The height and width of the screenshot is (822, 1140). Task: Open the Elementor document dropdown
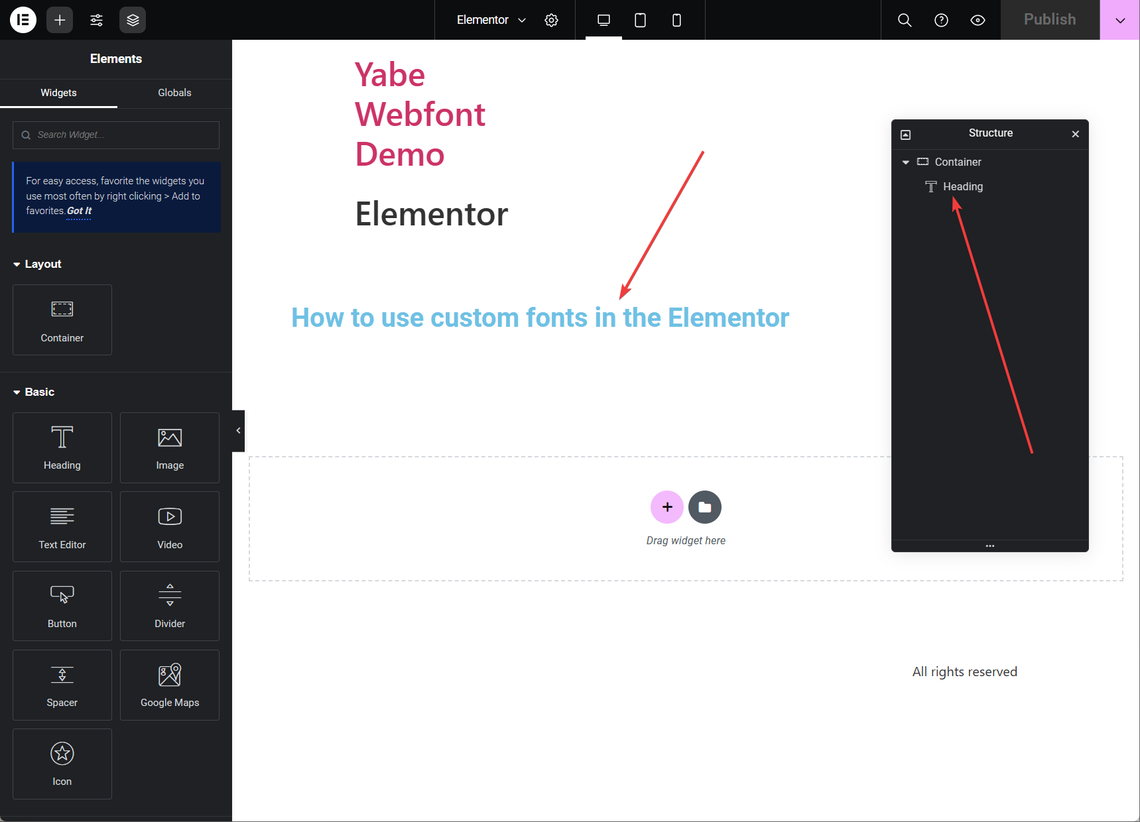point(491,20)
